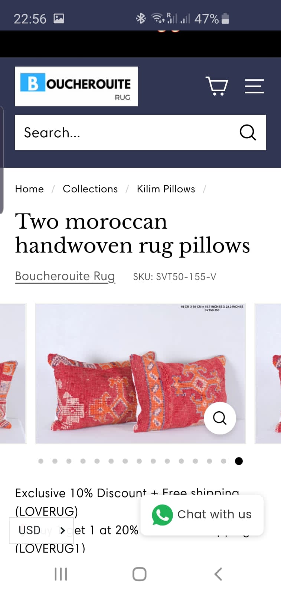
Task: Tap the WhatsApp chat icon
Action: 162,515
